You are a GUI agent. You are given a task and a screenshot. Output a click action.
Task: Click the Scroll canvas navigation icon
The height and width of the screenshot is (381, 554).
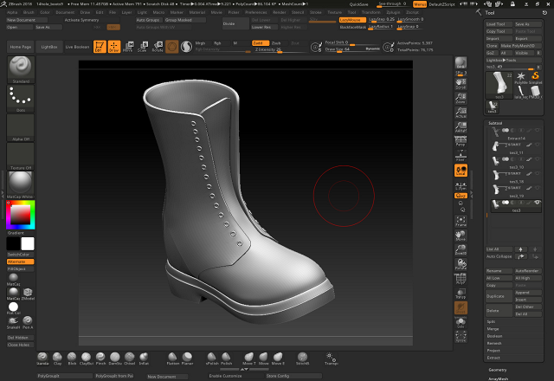461,82
